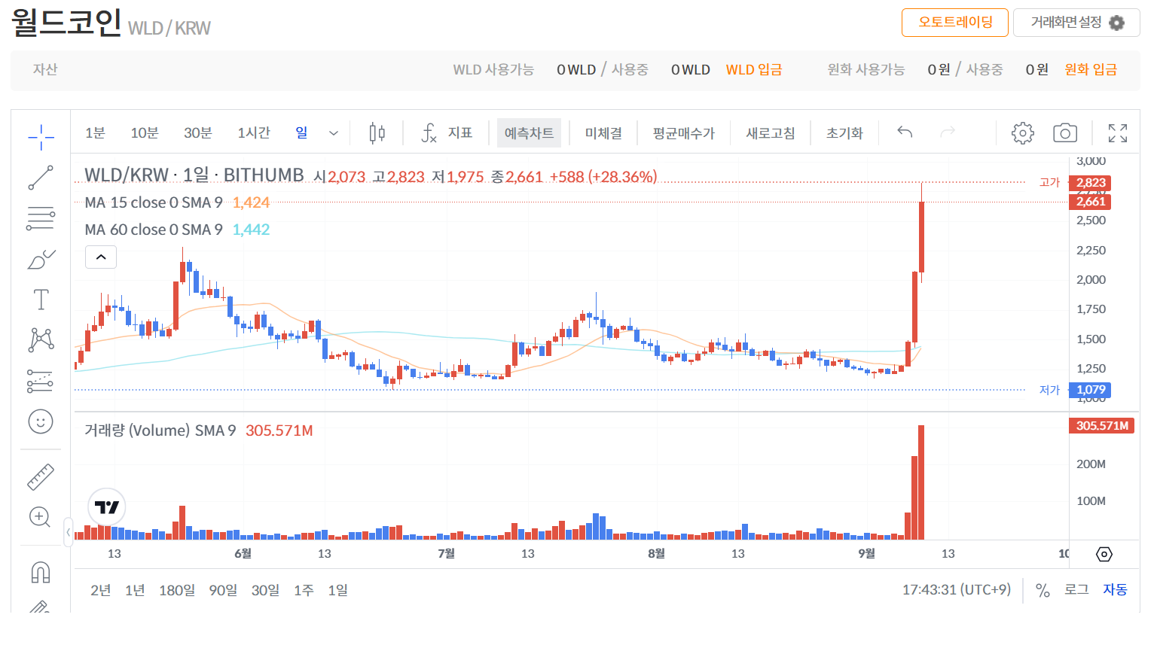
Task: Toggle 자동 automatic price scaling
Action: point(1115,590)
